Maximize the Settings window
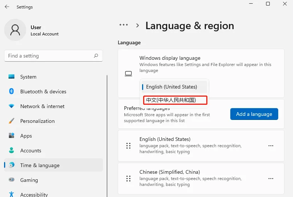This screenshot has width=293, height=197. (x=268, y=4)
